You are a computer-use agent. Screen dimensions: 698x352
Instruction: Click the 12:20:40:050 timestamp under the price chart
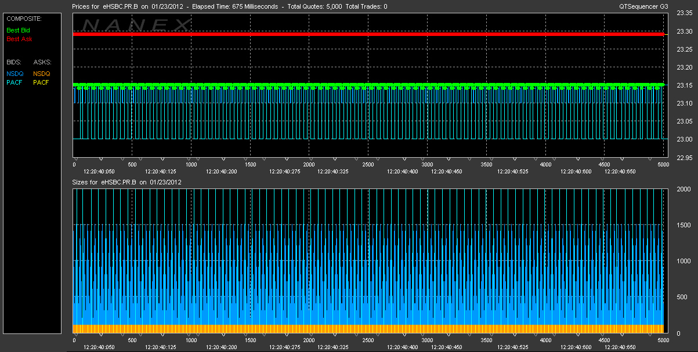pyautogui.click(x=99, y=172)
